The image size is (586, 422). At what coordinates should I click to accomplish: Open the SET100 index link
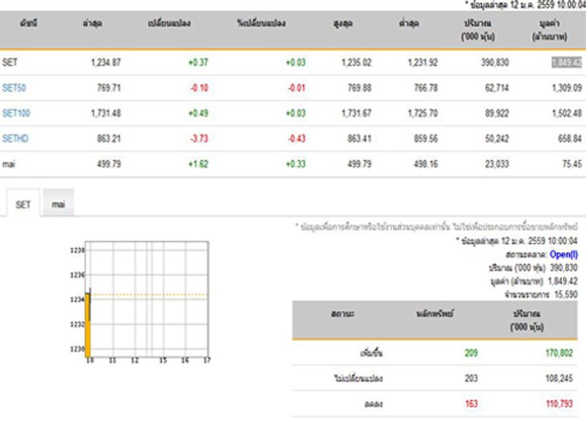(x=16, y=114)
